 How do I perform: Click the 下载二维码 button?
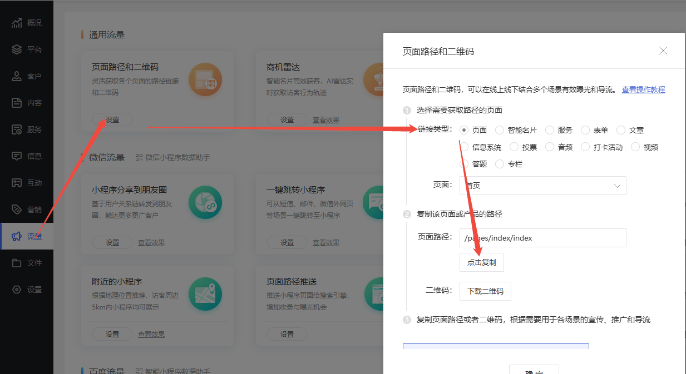(485, 291)
